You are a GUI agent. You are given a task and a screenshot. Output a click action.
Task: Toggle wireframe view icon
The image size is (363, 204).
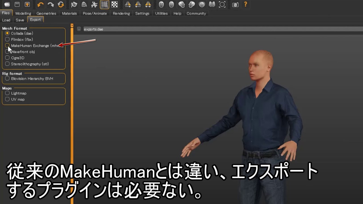point(84,4)
